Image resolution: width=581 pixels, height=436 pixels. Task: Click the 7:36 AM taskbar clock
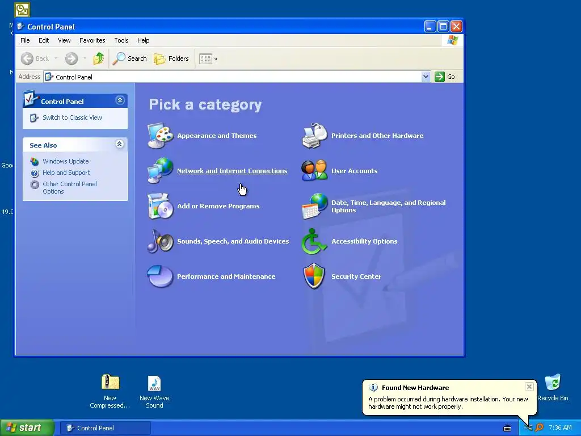tap(560, 428)
